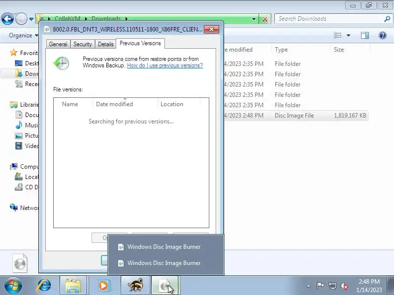Open Documents library
This screenshot has width=394, height=295.
tap(27, 115)
